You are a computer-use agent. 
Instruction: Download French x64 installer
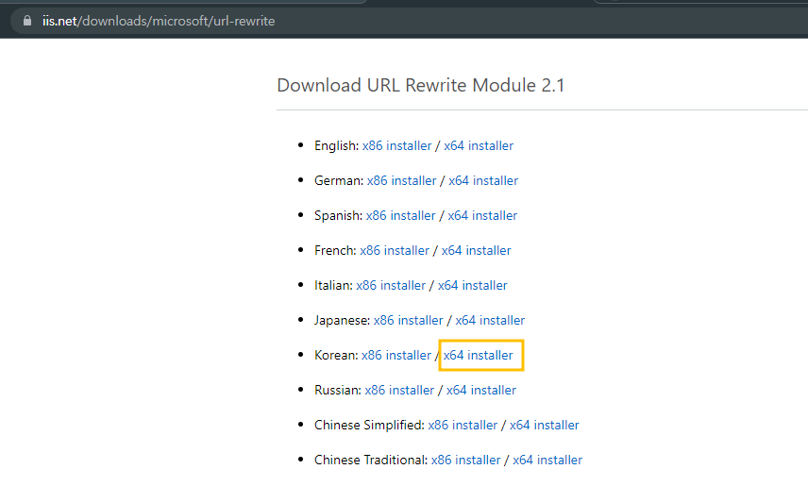[x=476, y=250]
